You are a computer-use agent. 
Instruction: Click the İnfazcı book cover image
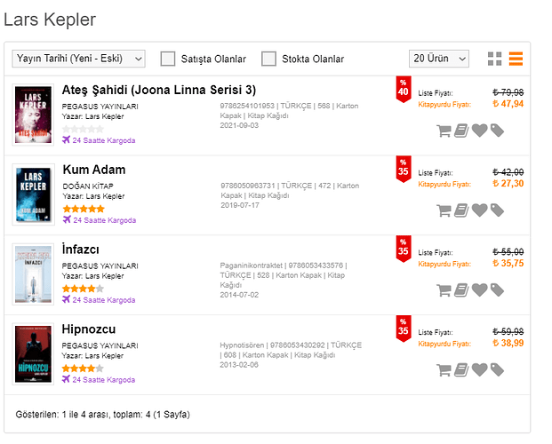pos(32,274)
